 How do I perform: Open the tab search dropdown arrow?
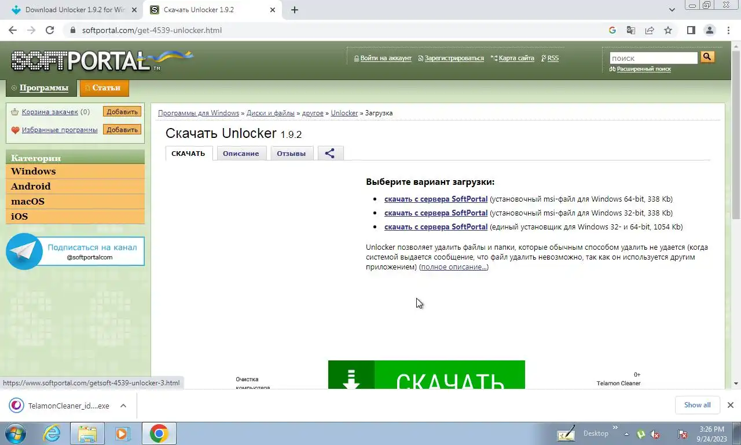tap(672, 10)
